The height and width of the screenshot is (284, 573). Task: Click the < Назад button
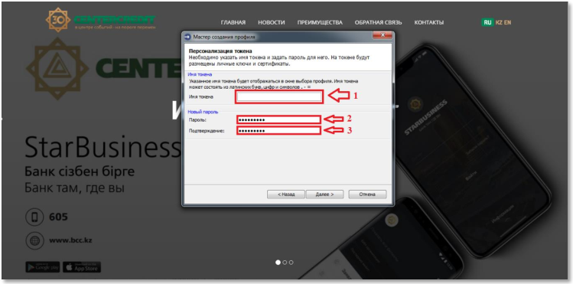pyautogui.click(x=286, y=194)
